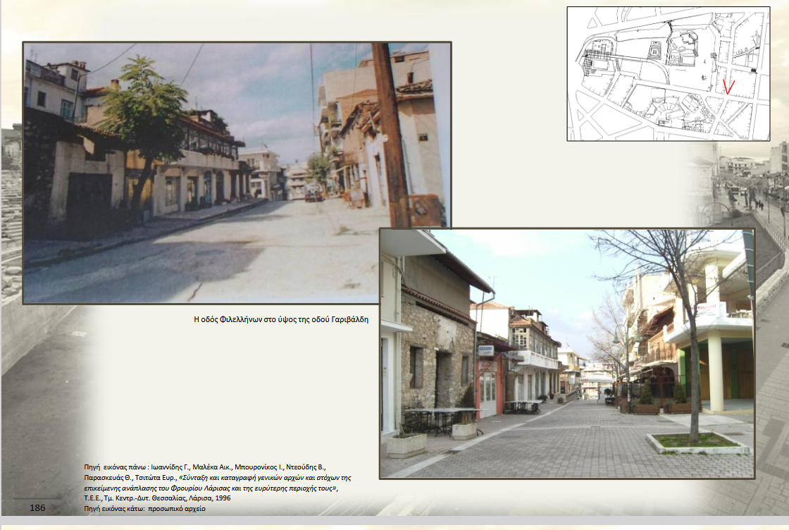
Task: Click page number 186
Action: coord(38,507)
